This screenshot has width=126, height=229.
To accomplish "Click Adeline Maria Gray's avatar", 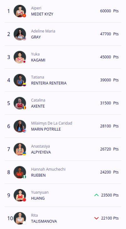I will click(x=20, y=34).
